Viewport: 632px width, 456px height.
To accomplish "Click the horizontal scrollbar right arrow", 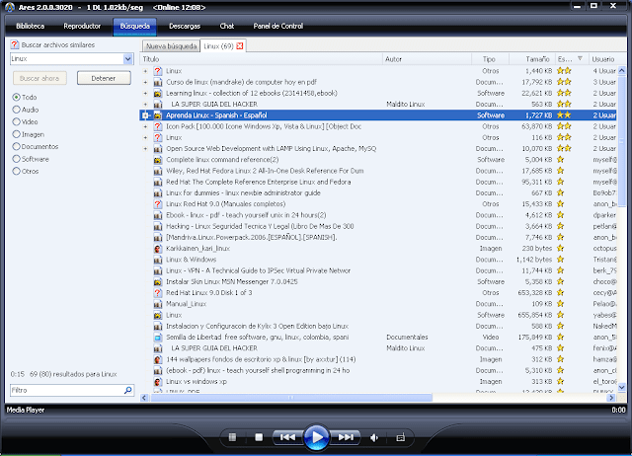I will [x=611, y=398].
